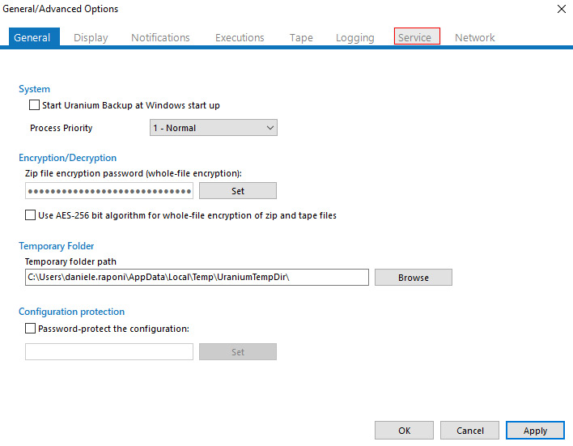The image size is (573, 446).
Task: Open the Network tab
Action: pos(474,37)
